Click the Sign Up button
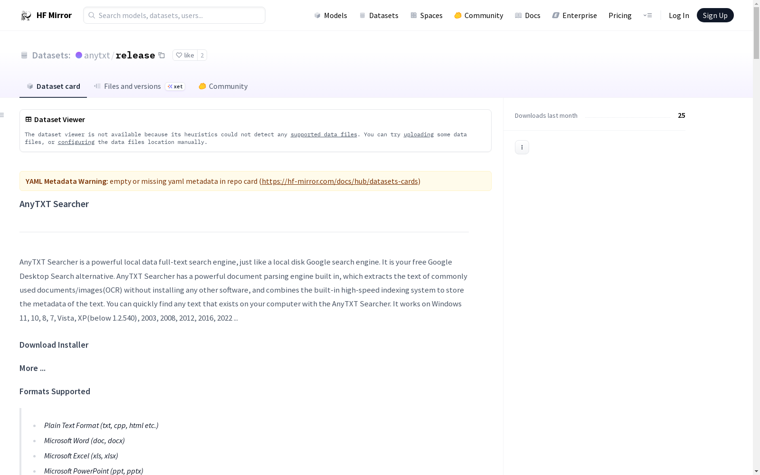Screen dimensions: 760x475 715,15
